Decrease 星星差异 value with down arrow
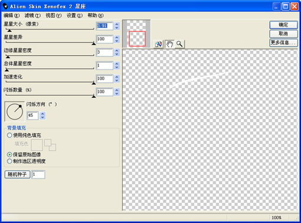 [x=117, y=41]
